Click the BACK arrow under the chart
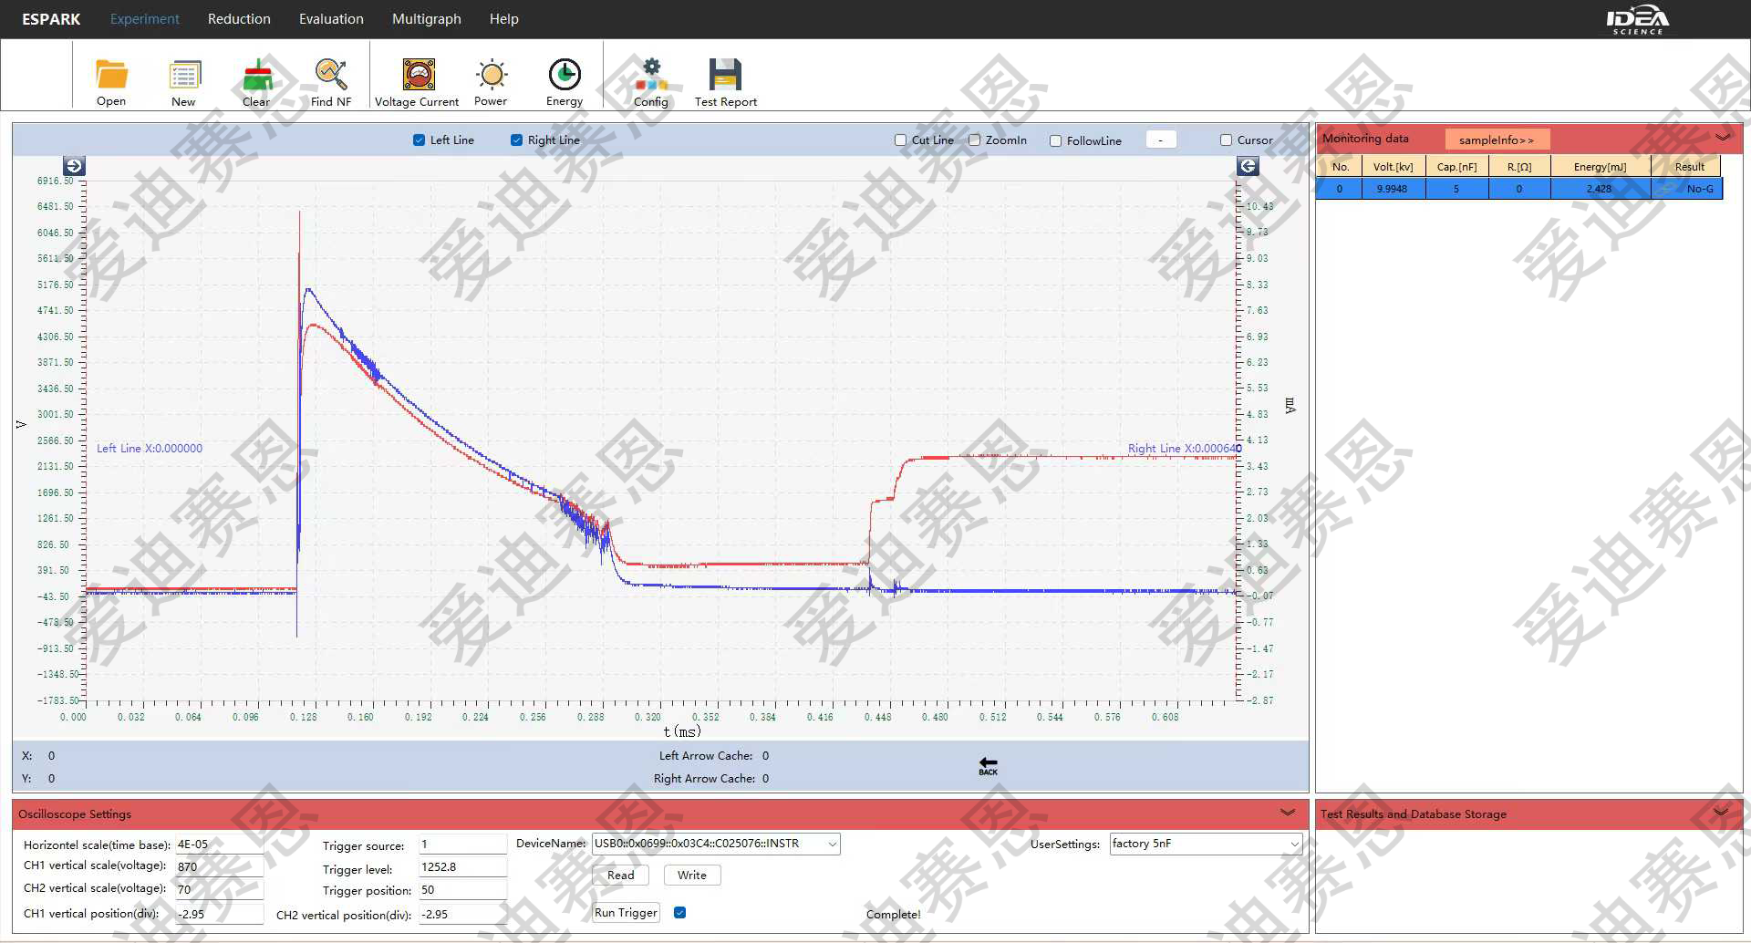This screenshot has height=943, width=1751. click(988, 766)
